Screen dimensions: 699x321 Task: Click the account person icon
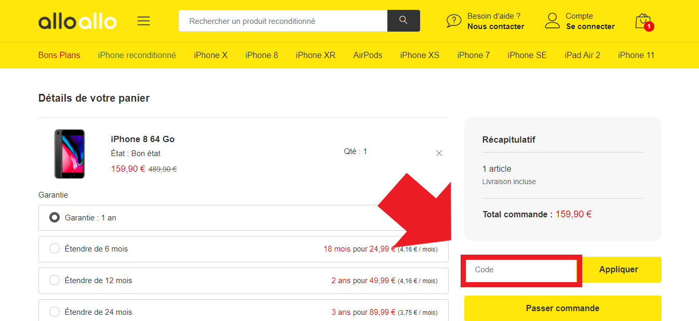click(552, 21)
